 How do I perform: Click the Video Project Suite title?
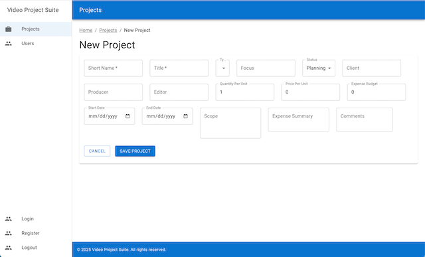coord(33,10)
